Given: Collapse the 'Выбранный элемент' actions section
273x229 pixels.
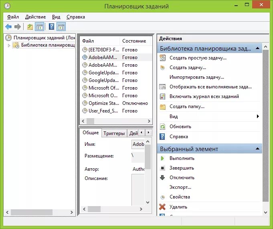Looking at the screenshot, I should pyautogui.click(x=257, y=149).
